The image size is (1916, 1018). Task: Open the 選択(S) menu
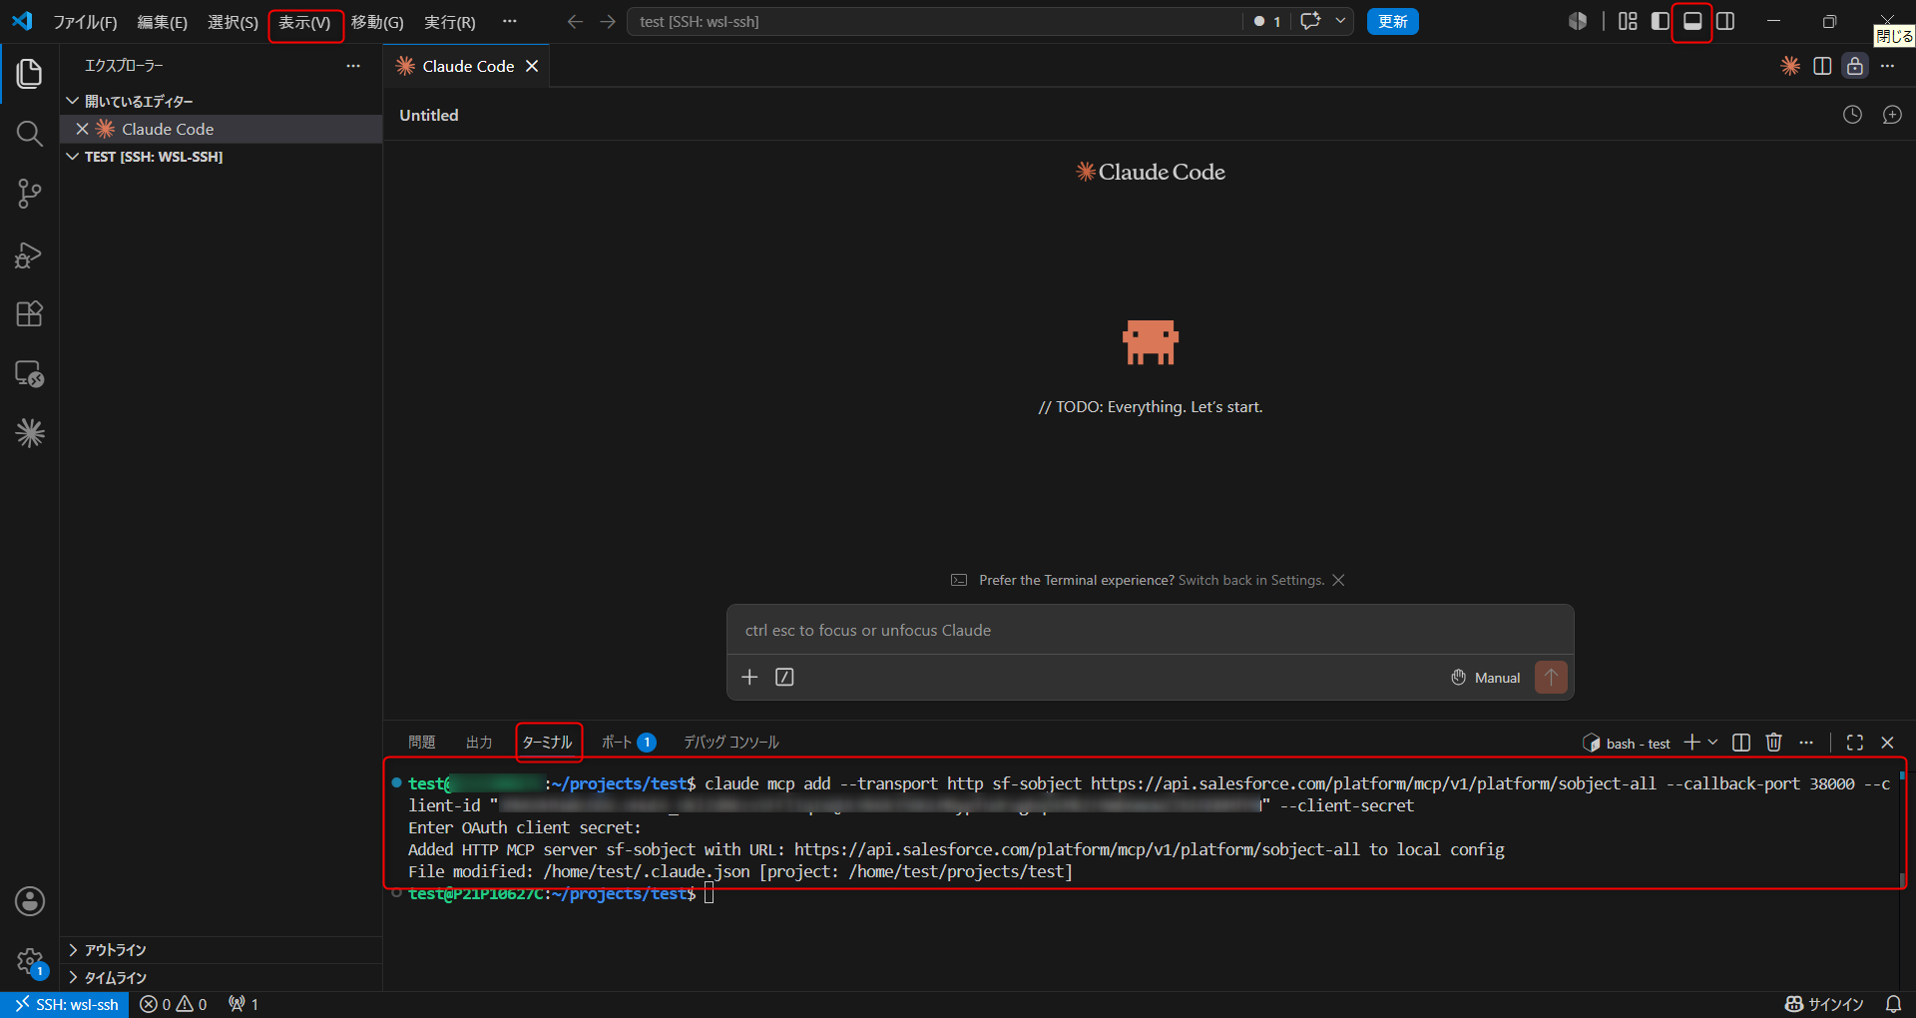click(234, 22)
